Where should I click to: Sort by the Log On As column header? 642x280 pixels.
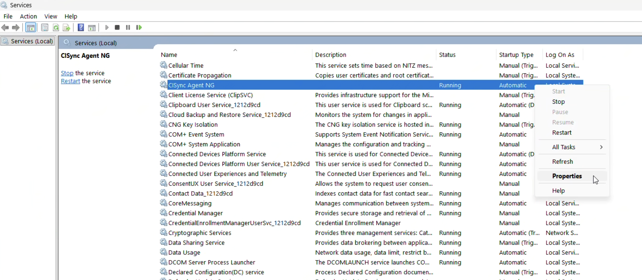[x=563, y=55]
